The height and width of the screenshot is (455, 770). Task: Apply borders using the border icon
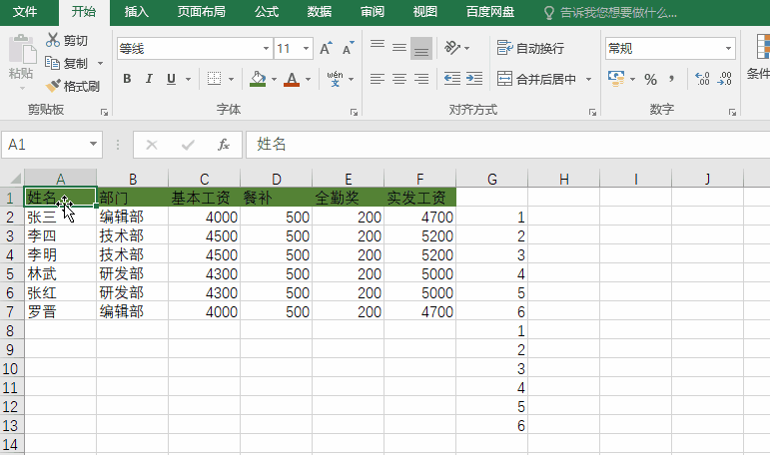click(x=214, y=79)
